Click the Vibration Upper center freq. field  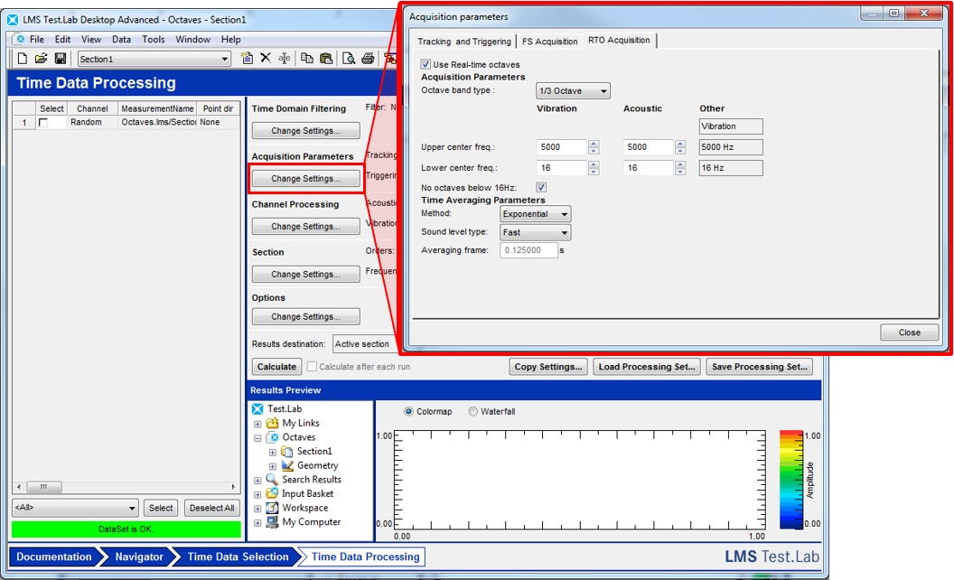(x=561, y=147)
